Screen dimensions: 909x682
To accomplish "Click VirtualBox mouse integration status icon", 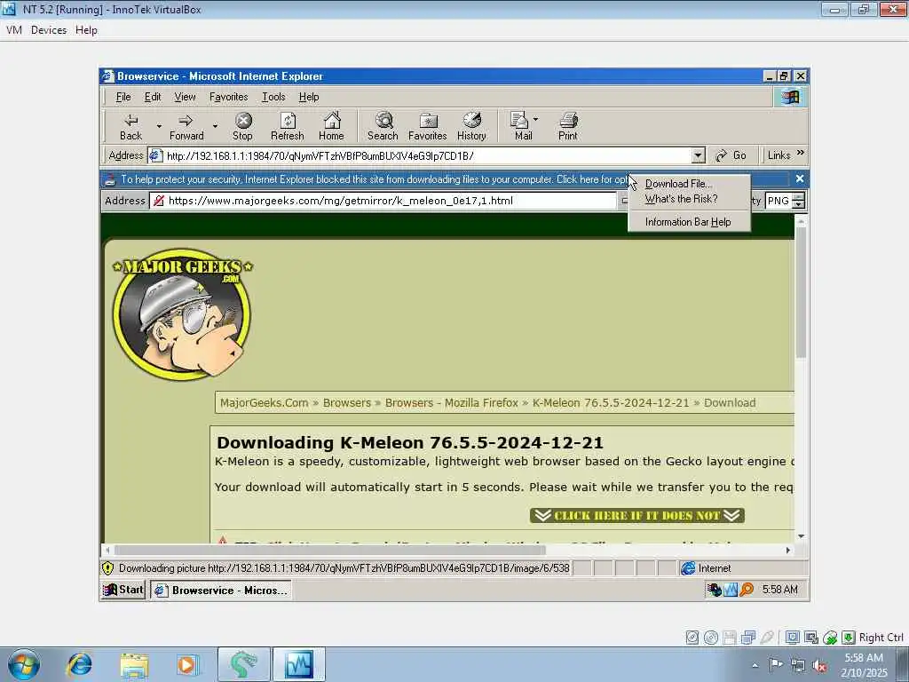I will coord(830,638).
